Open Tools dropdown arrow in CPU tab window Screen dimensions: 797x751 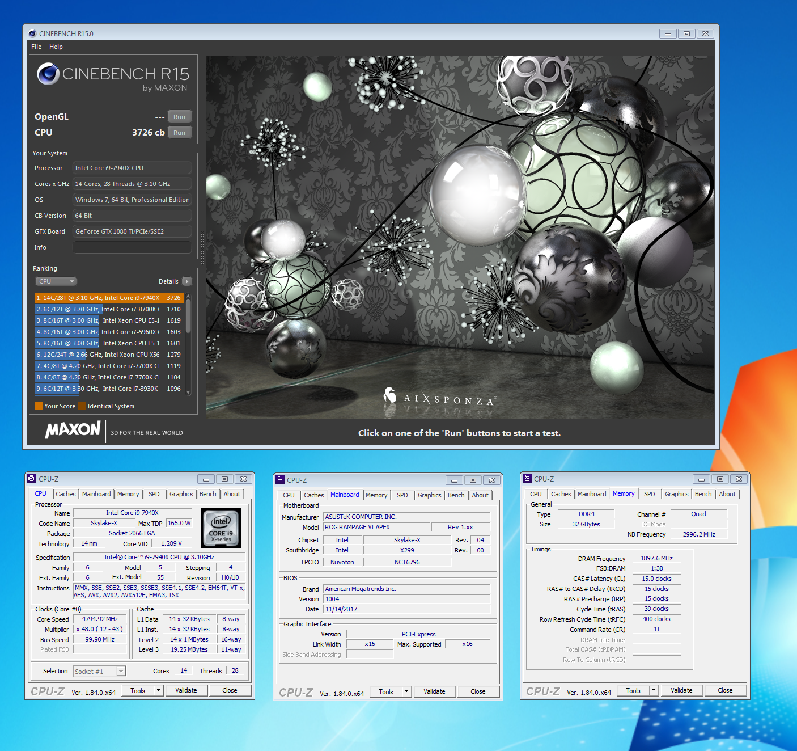[159, 690]
